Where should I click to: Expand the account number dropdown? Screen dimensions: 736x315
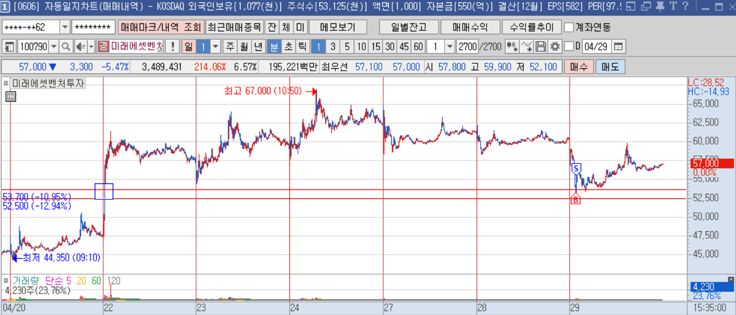(x=65, y=27)
